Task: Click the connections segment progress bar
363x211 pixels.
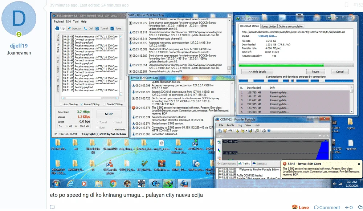Action: (x=296, y=81)
